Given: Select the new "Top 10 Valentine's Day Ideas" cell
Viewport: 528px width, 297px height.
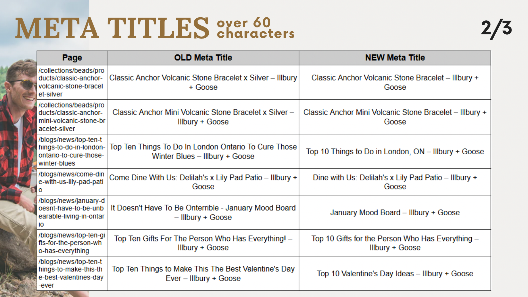Looking at the screenshot, I should [x=395, y=274].
